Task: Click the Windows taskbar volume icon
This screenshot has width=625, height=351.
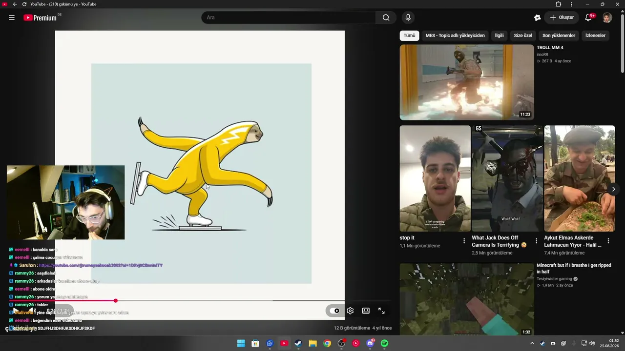Action: point(592,343)
